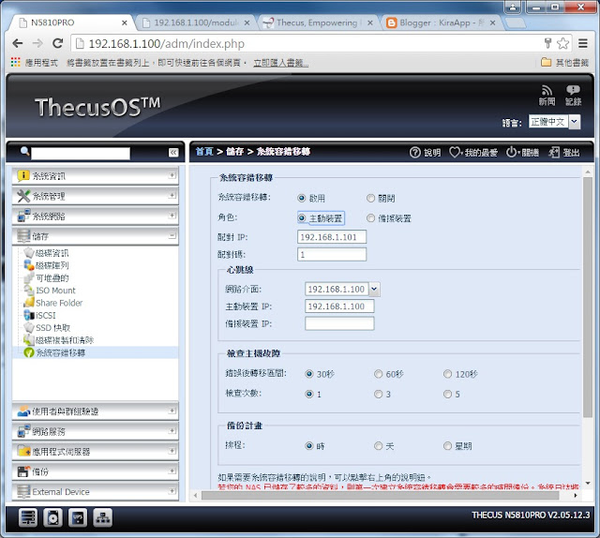The width and height of the screenshot is (600, 538).
Task: Click the RAID storage status icon in footer
Action: 28,517
